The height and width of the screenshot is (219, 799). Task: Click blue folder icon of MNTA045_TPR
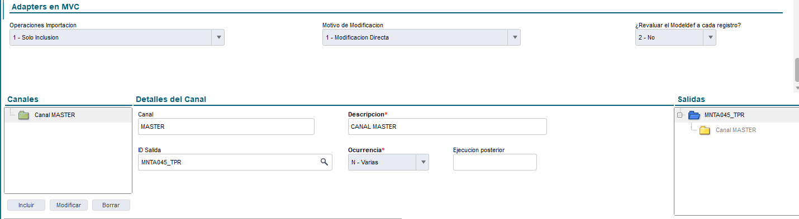694,115
